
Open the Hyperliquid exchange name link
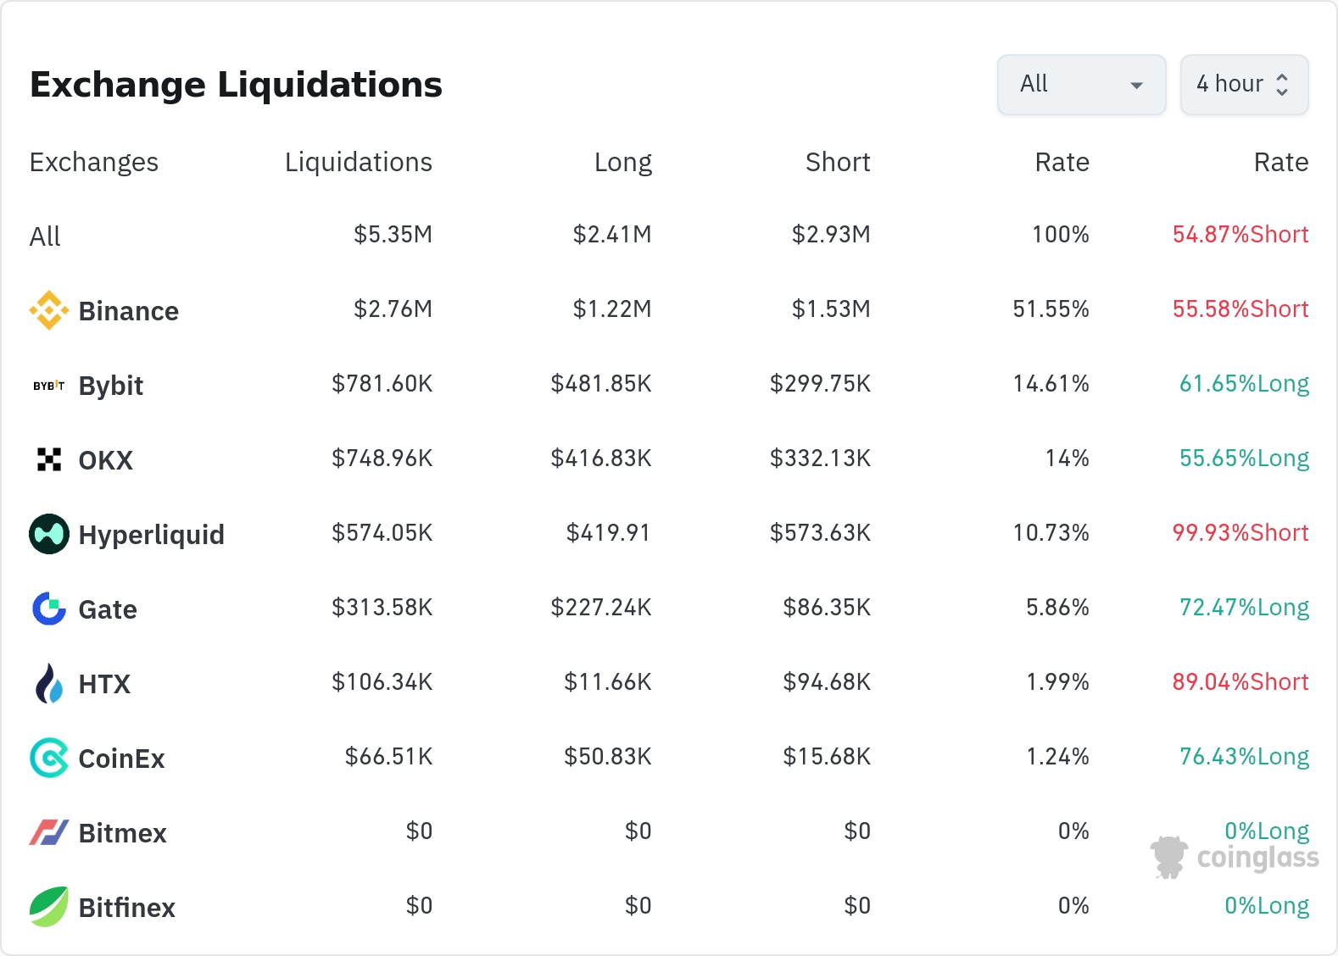(151, 535)
